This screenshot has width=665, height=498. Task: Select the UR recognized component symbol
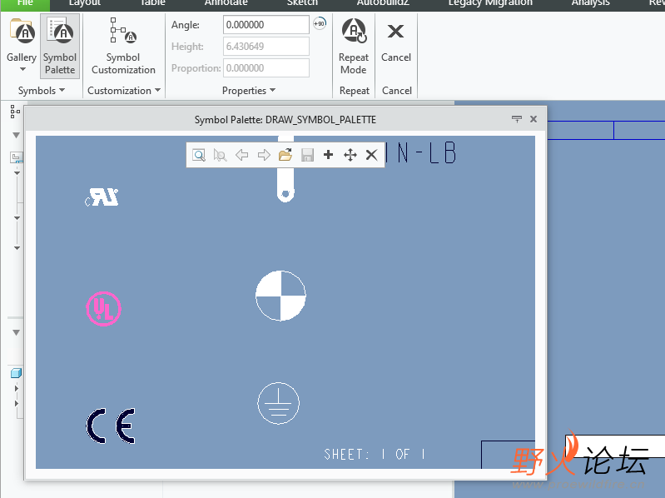pyautogui.click(x=102, y=197)
